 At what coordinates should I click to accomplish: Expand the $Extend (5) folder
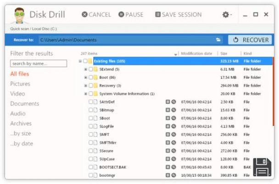[86, 69]
